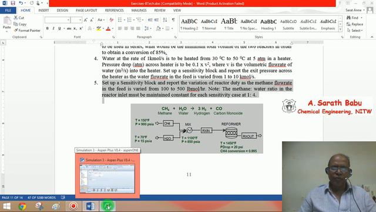Toggle italic formatting
376x212 pixels.
pos(53,29)
